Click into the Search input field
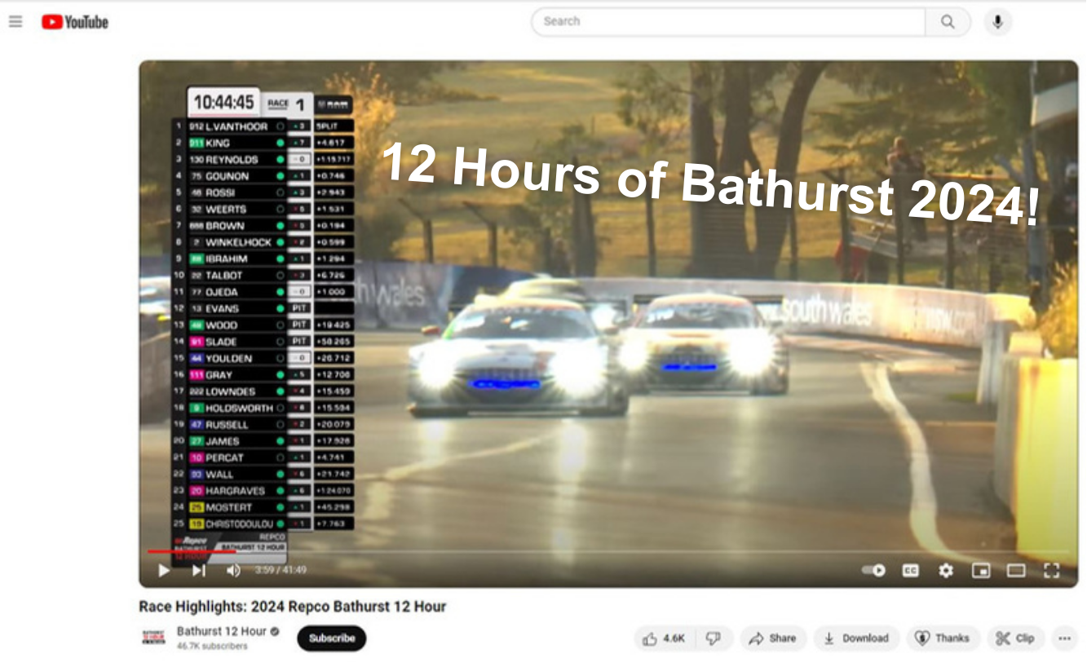The width and height of the screenshot is (1087, 663). point(728,21)
